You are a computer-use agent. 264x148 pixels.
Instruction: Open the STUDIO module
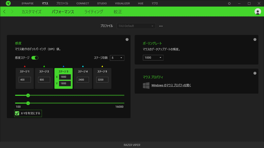[x=102, y=3]
